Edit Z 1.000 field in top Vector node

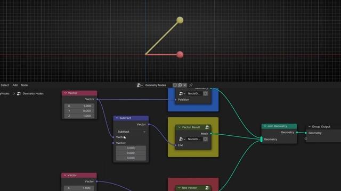pyautogui.click(x=79, y=116)
